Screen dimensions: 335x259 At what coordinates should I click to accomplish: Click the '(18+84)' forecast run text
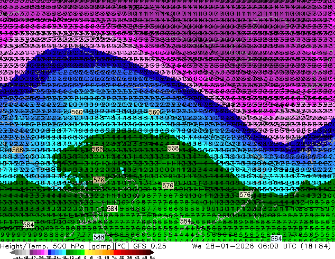[316, 246]
